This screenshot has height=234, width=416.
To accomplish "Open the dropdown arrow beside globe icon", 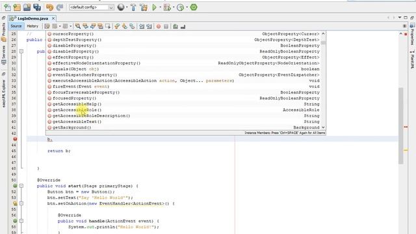I will point(127,7).
